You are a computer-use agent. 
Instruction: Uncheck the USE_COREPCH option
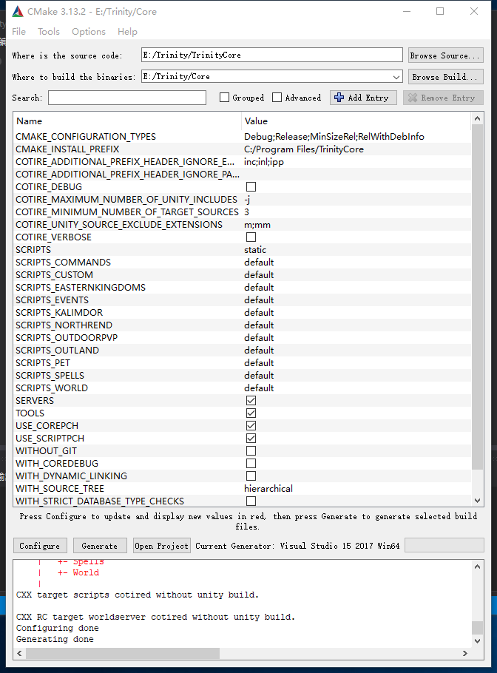[x=251, y=425]
